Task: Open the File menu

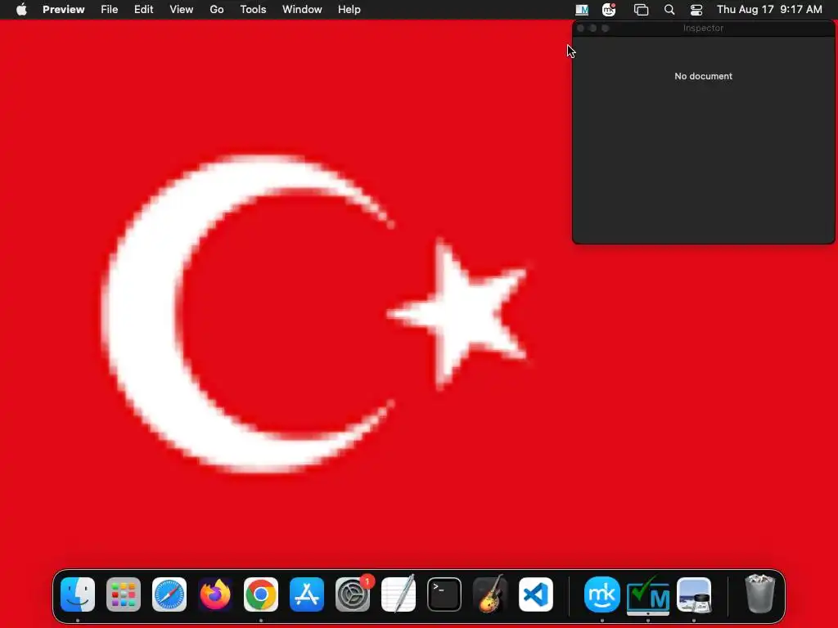Action: click(x=110, y=10)
